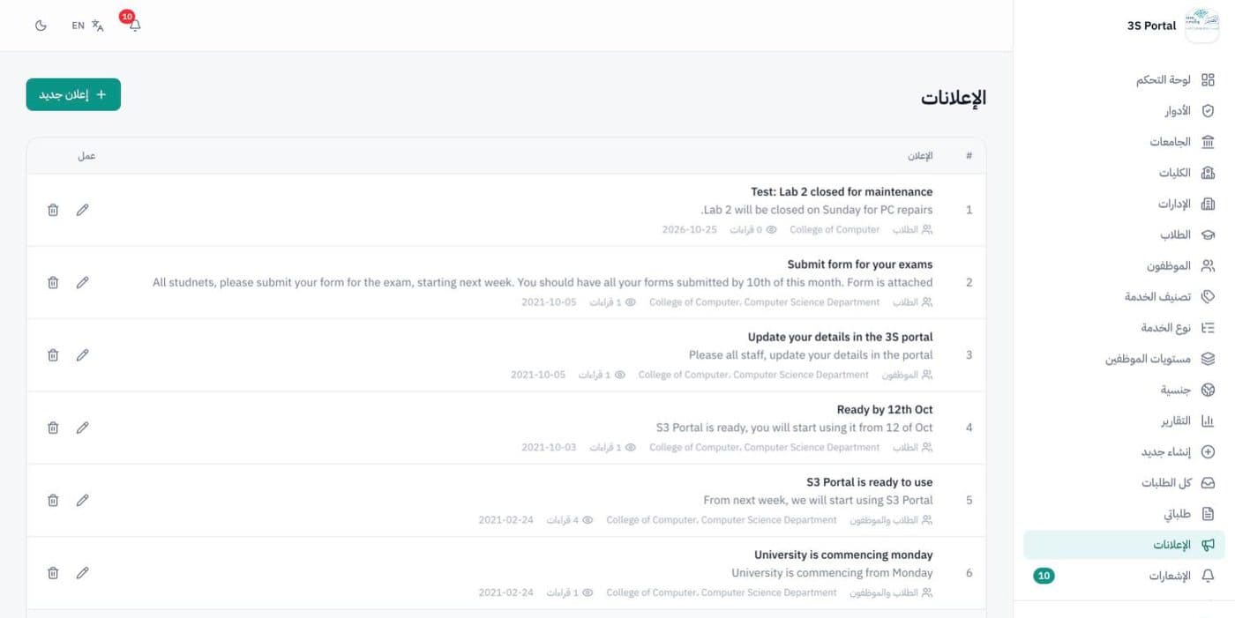Open جنسية nationality in the sidebar

1124,390
